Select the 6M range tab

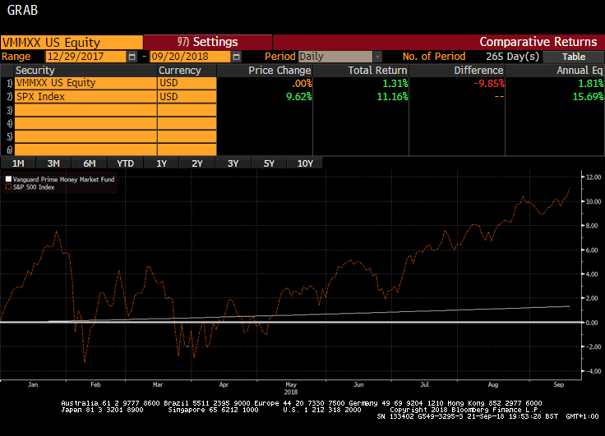[89, 163]
